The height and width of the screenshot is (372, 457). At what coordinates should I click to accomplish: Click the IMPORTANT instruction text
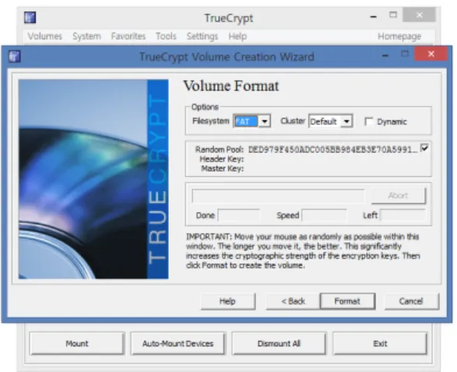(303, 251)
